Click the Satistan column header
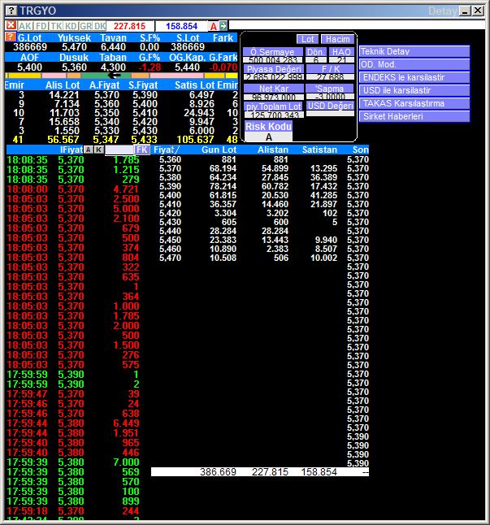This screenshot has height=525, width=490. pyautogui.click(x=319, y=150)
